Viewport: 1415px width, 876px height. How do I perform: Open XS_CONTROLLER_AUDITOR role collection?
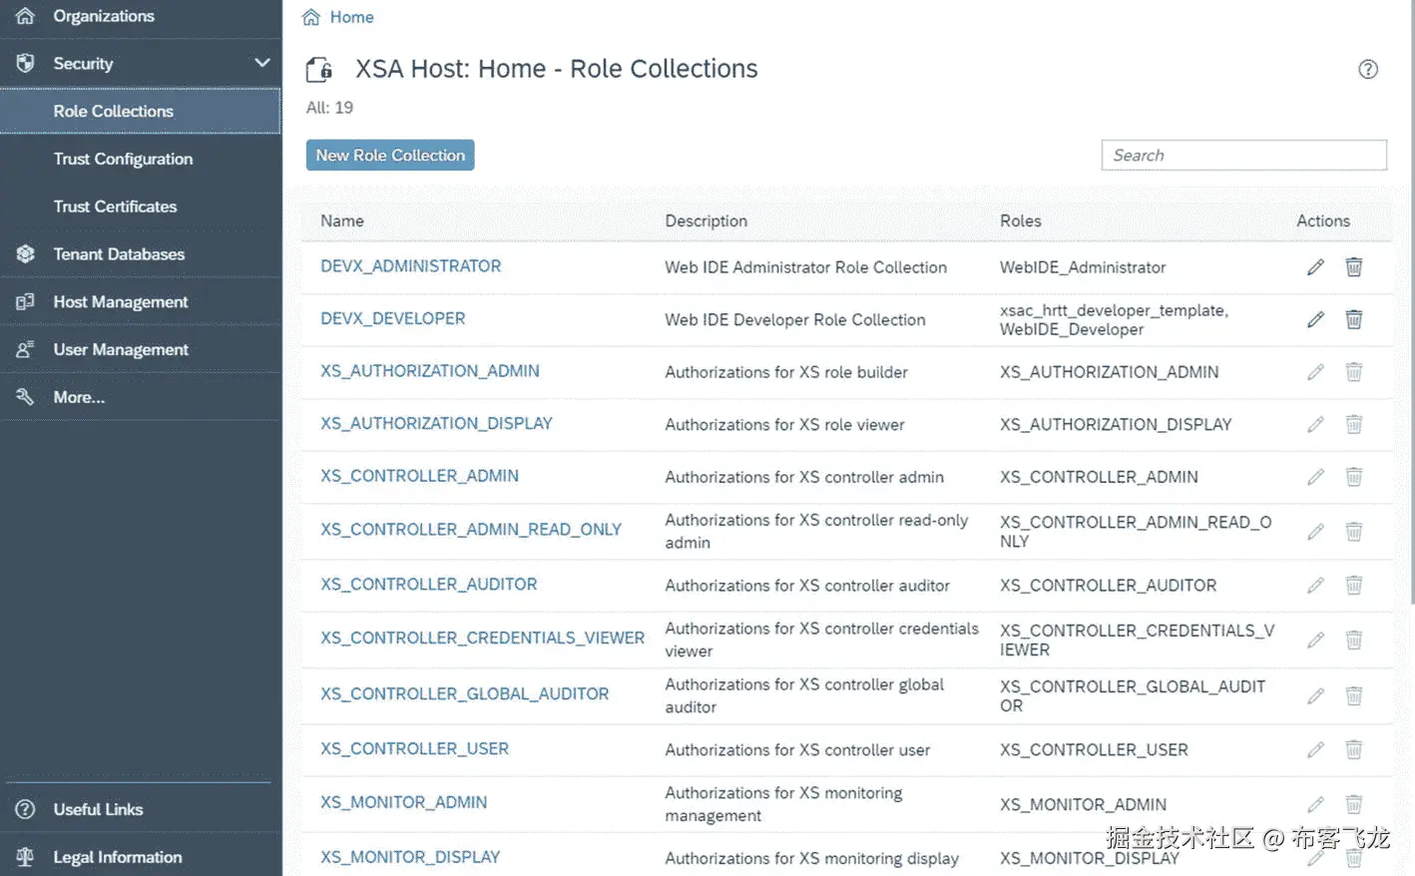point(429,584)
